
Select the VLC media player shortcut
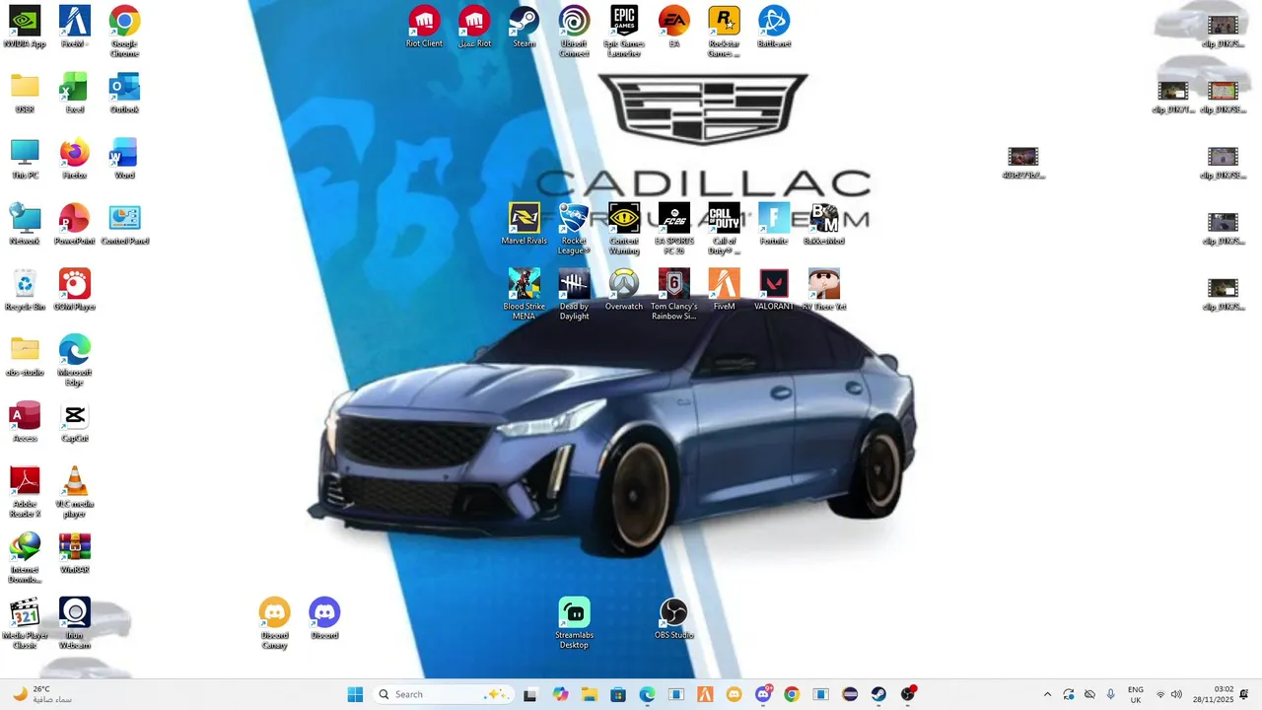click(x=75, y=492)
